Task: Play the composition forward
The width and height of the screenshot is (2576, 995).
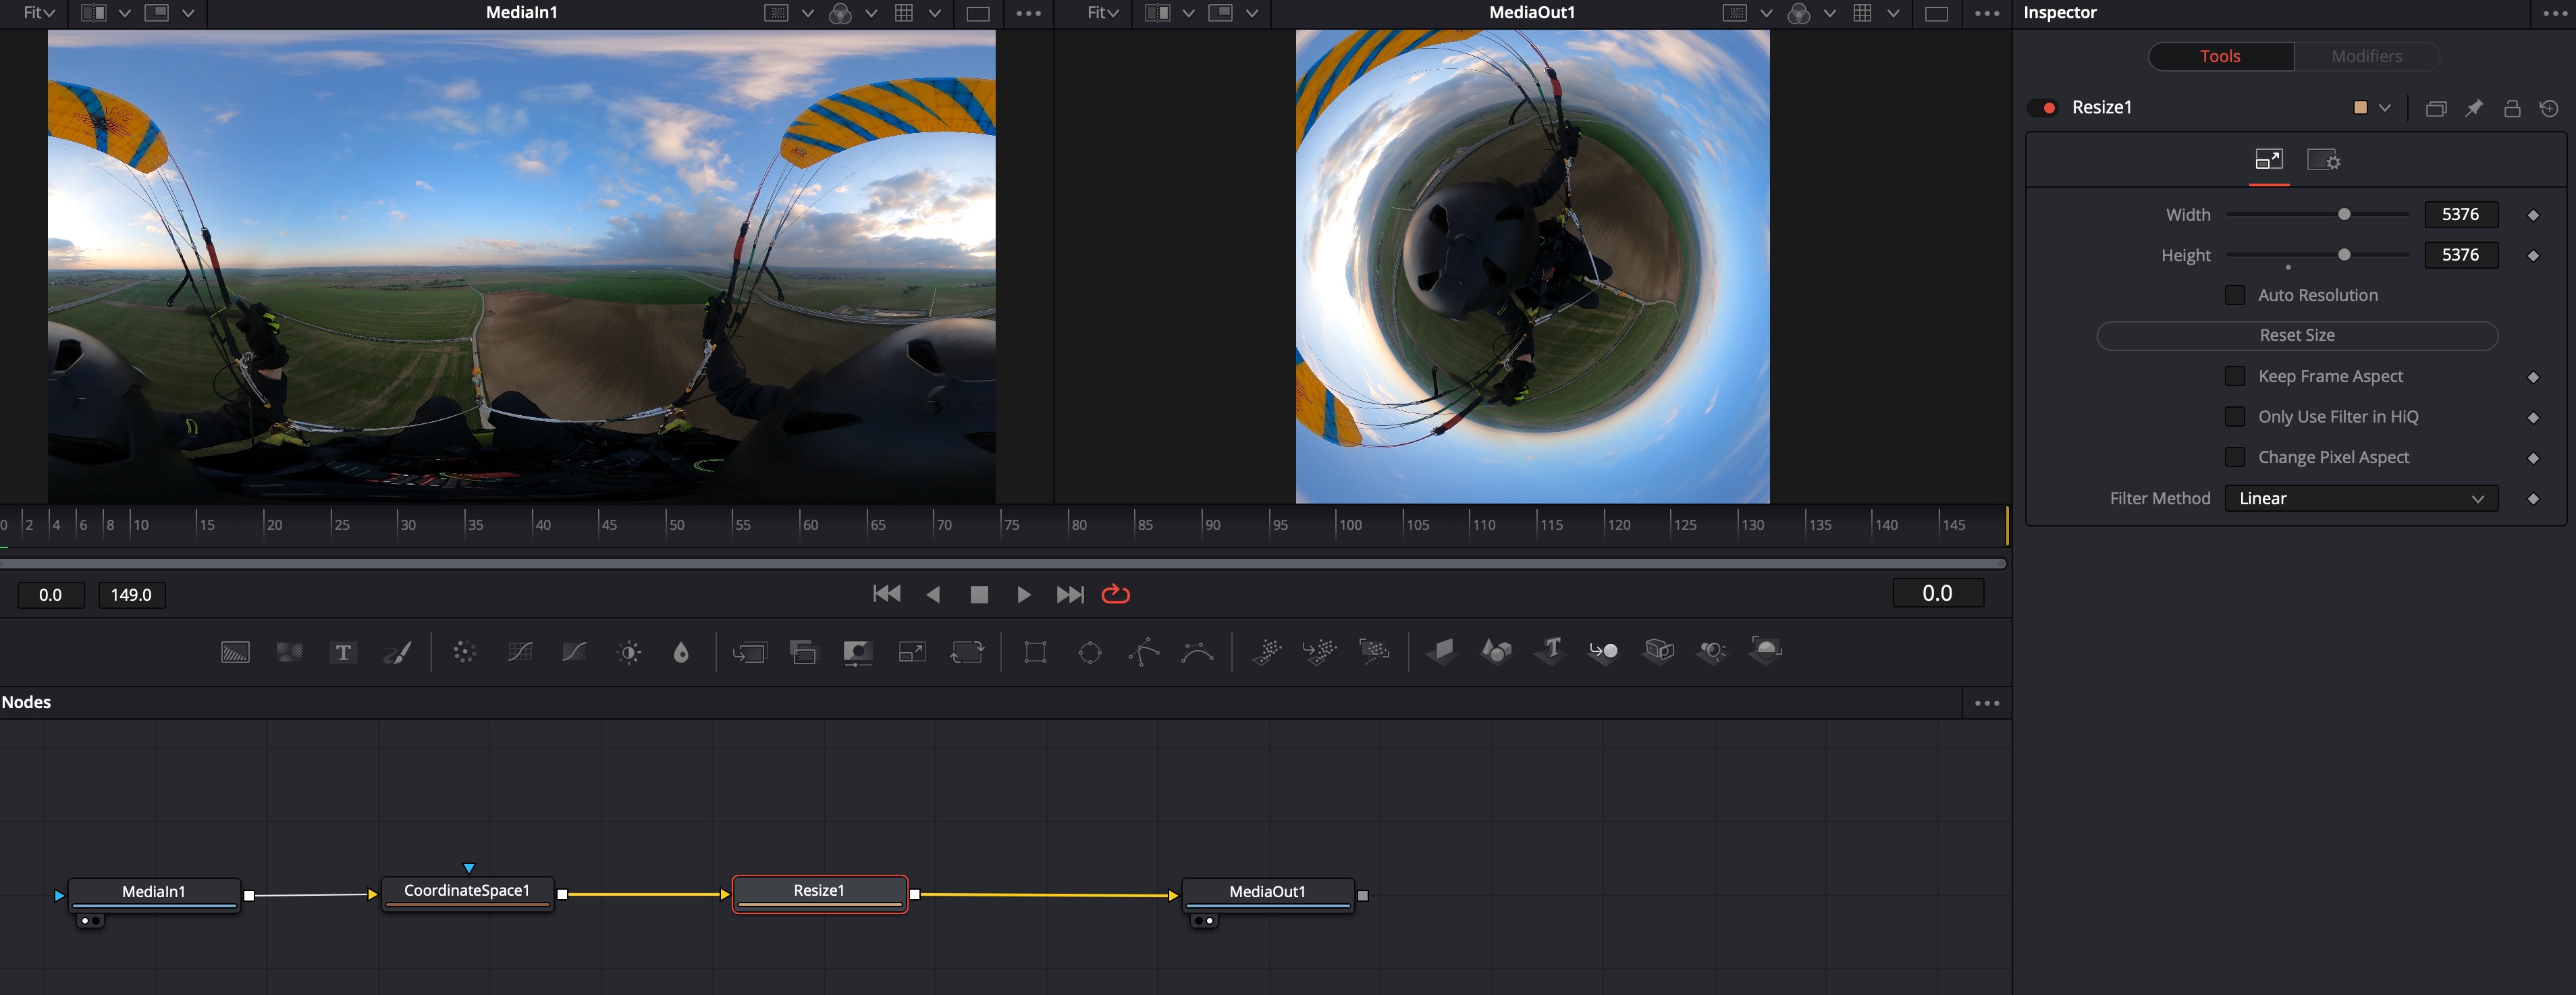Action: 1023,595
